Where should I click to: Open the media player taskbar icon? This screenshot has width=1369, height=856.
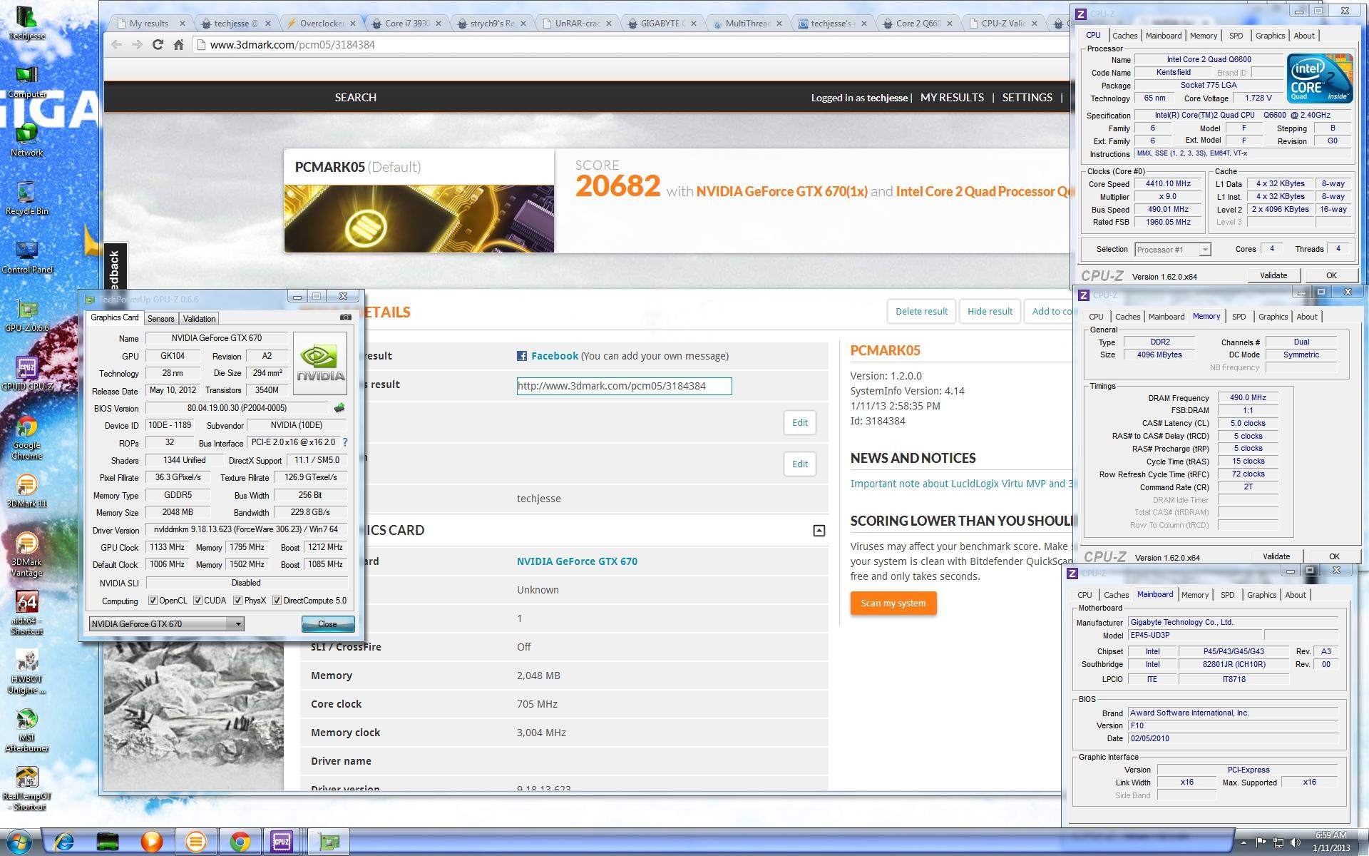point(151,842)
